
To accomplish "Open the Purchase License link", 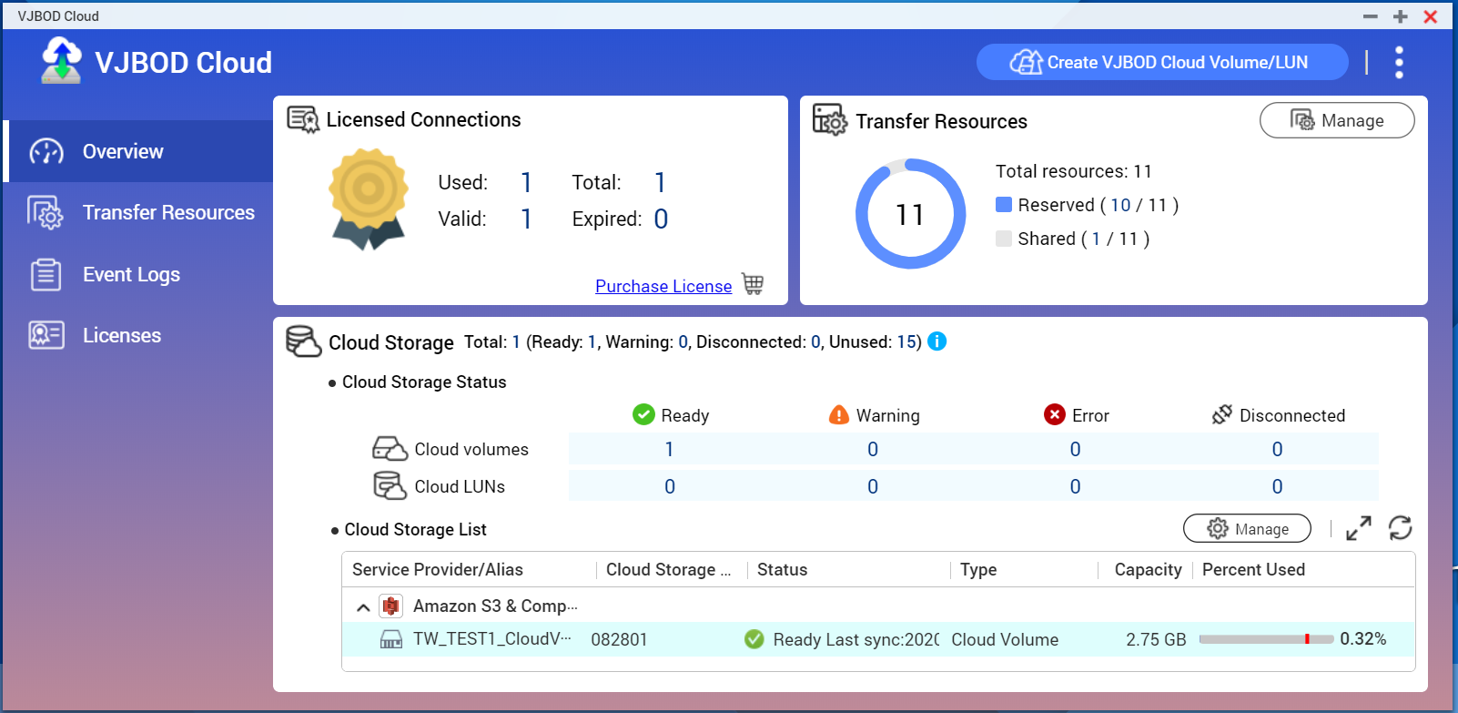I will 663,286.
